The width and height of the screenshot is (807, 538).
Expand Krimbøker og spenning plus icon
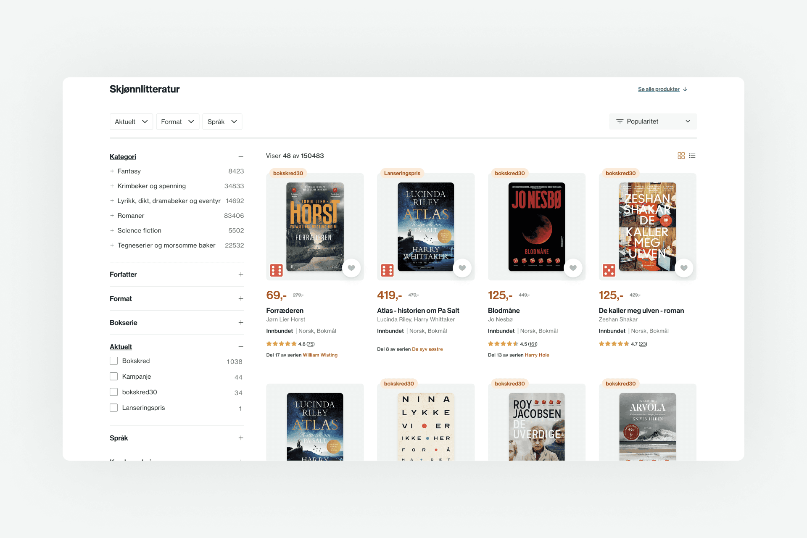(112, 186)
